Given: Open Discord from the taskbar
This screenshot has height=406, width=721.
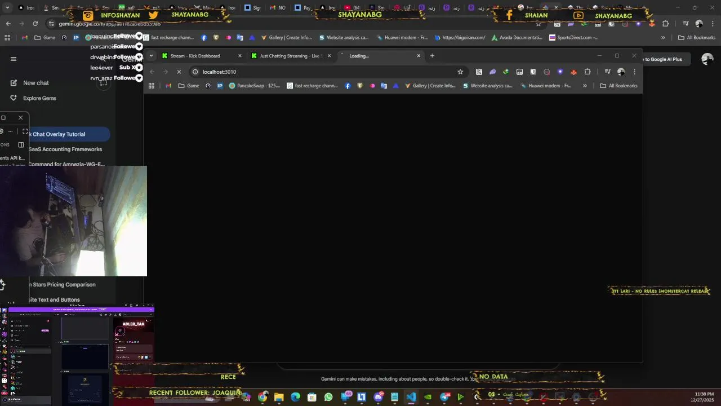Looking at the screenshot, I should pyautogui.click(x=378, y=397).
